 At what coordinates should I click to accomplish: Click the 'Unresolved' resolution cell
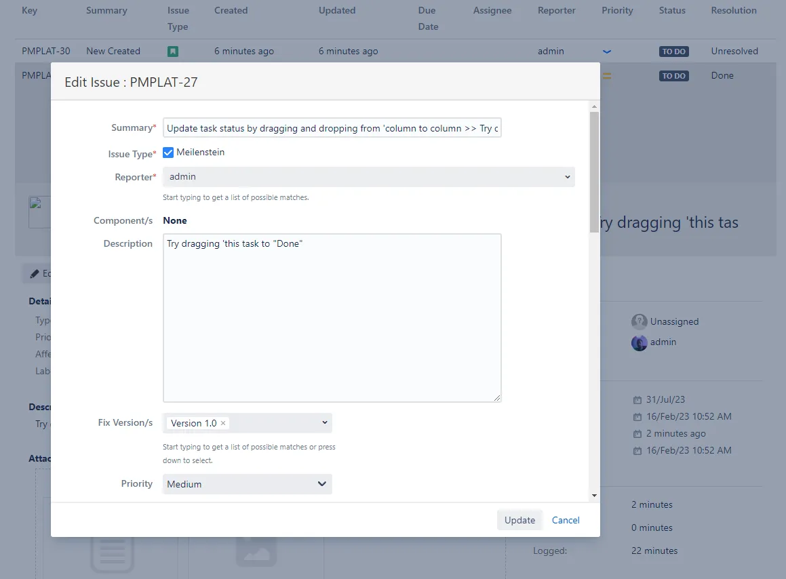(734, 51)
